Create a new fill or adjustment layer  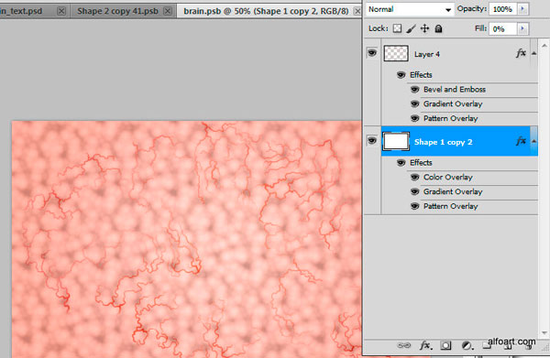click(467, 345)
